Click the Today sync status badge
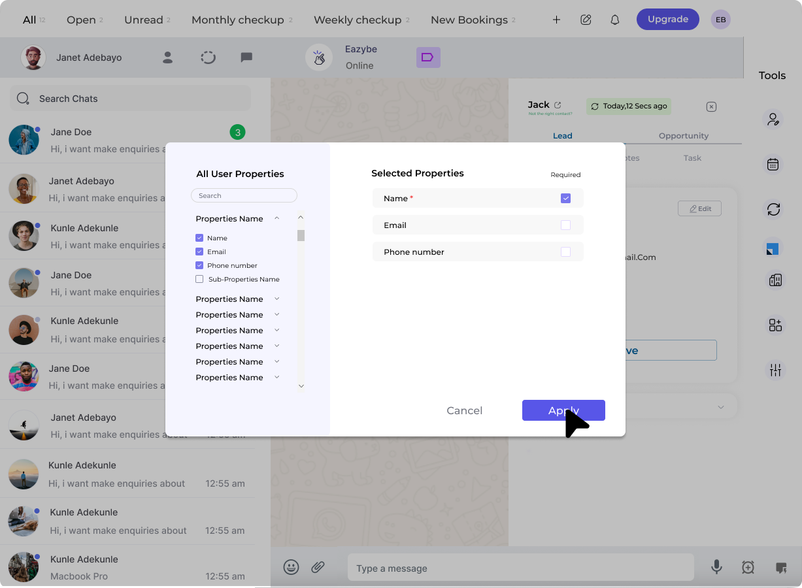 click(629, 106)
